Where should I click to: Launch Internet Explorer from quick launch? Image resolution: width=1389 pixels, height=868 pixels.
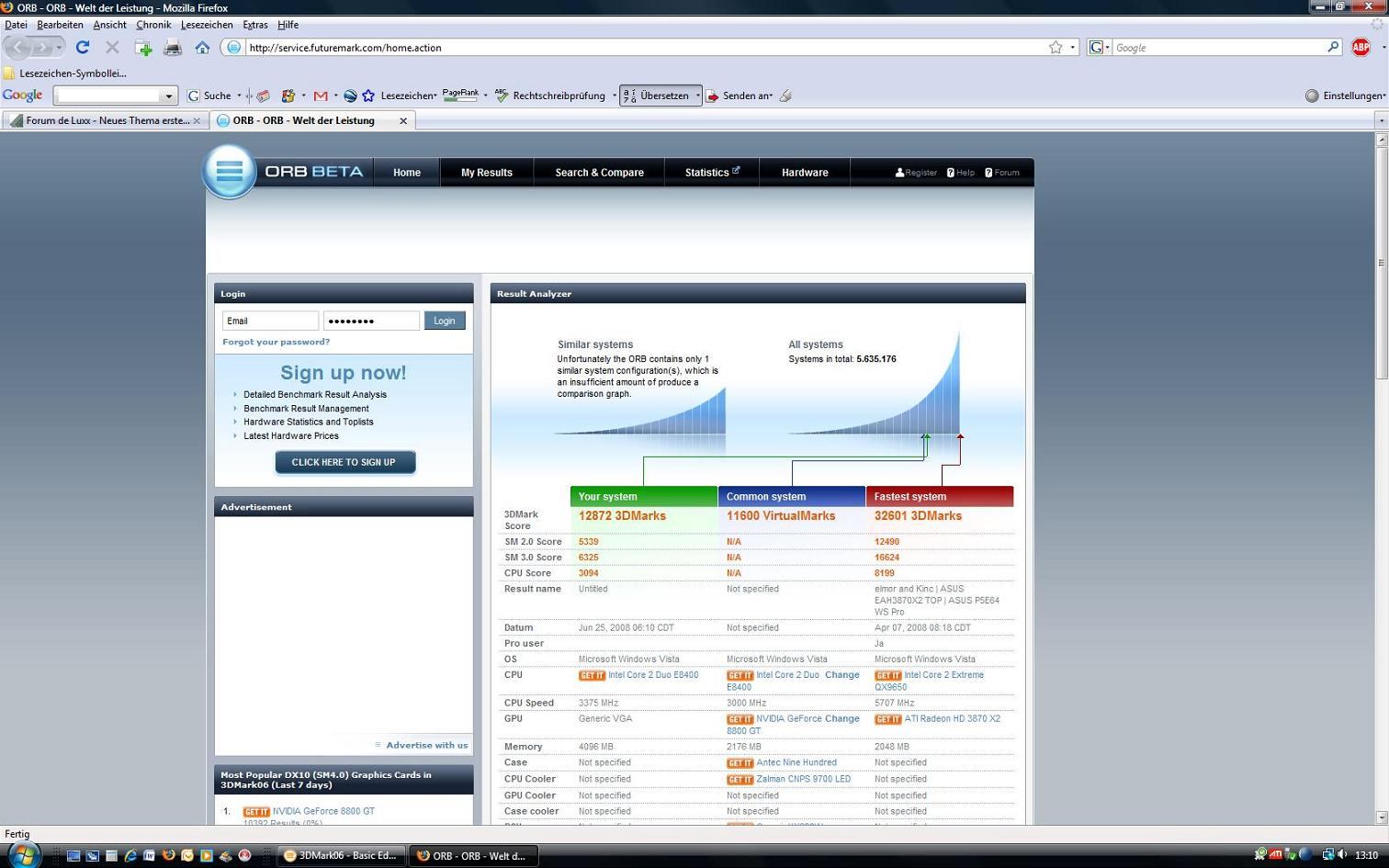tap(130, 855)
